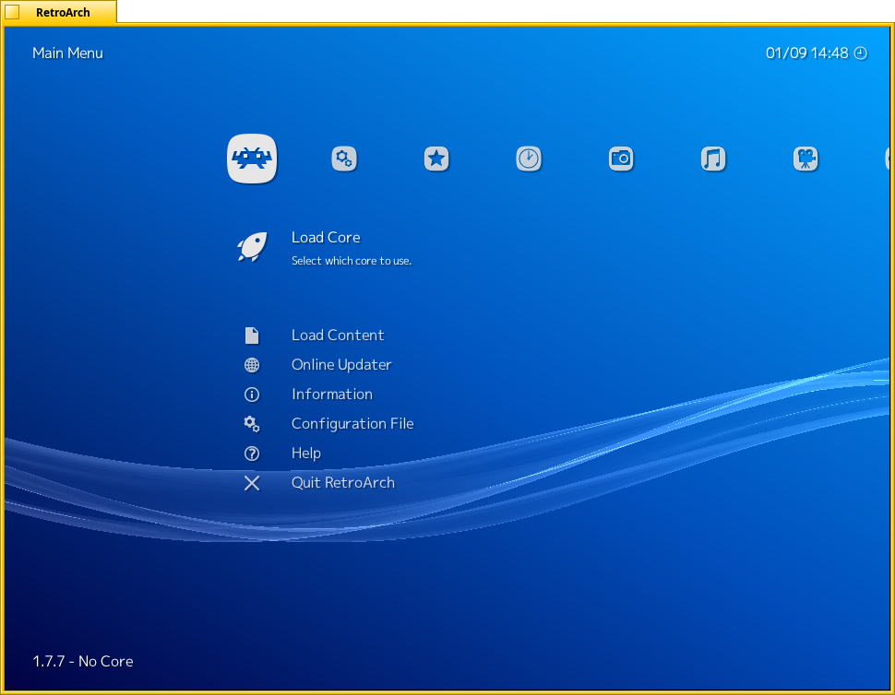
Task: Click the document icon beside Load Content
Action: [252, 336]
